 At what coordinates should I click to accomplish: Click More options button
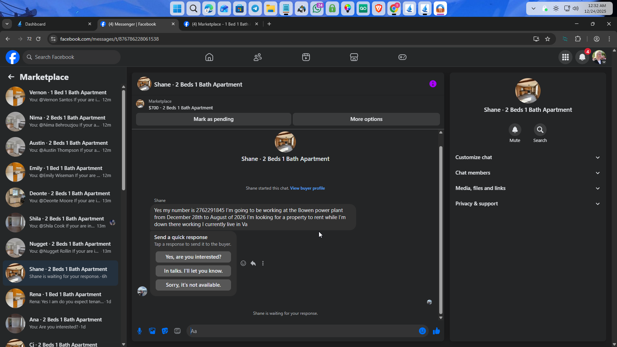coord(366,119)
